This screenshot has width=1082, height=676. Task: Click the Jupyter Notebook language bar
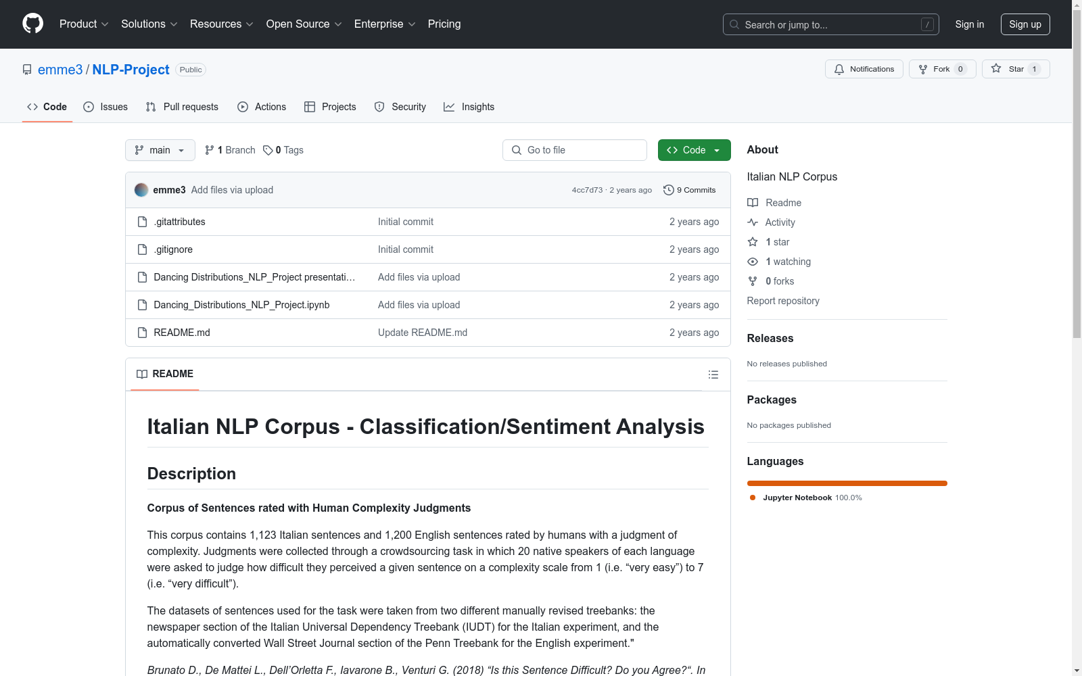[x=847, y=483]
